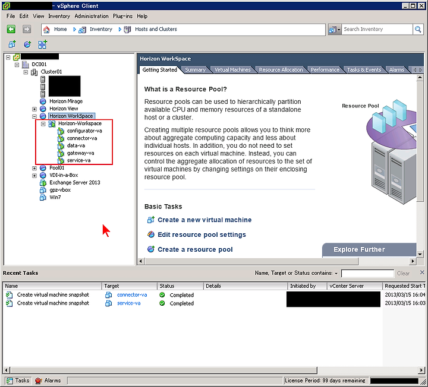Expand the Horizon View resource pool
This screenshot has height=387, width=428.
pos(34,109)
